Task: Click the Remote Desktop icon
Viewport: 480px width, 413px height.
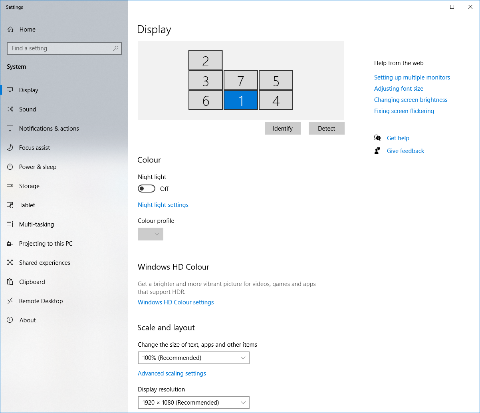Action: pos(10,301)
